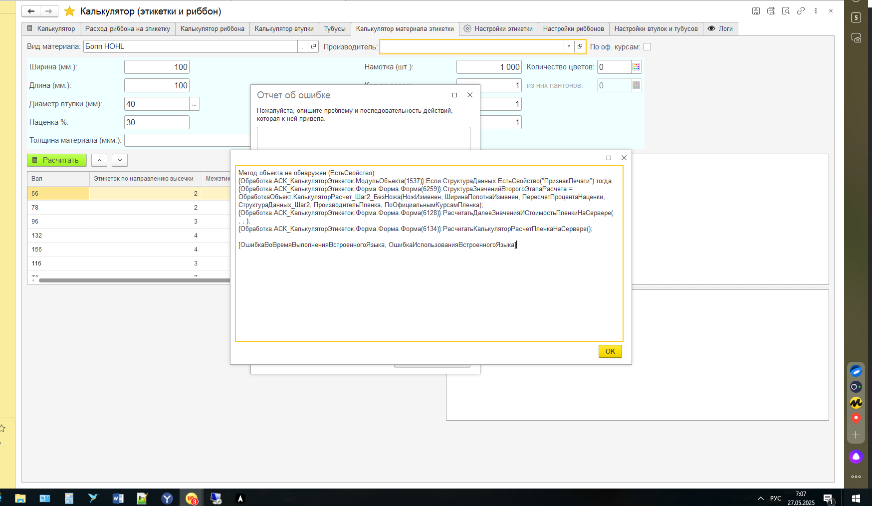Click the open icon next to the Производитель field
The height and width of the screenshot is (506, 872).
[x=580, y=46]
